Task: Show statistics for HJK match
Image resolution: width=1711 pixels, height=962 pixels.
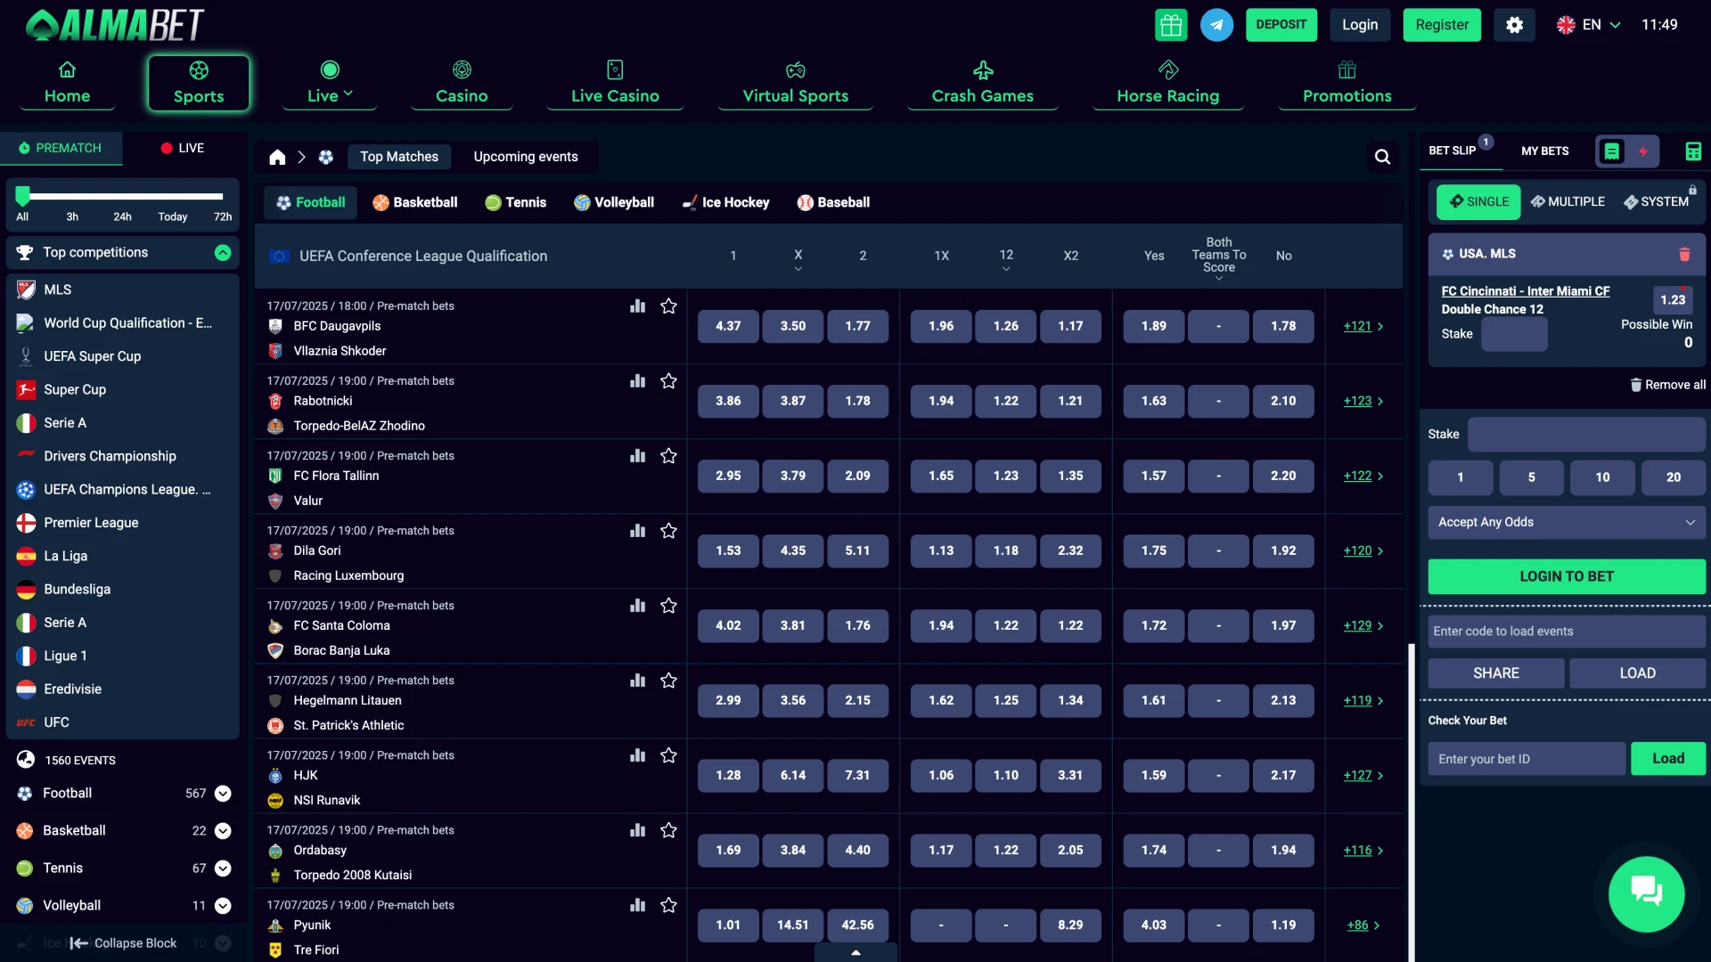Action: 637,755
